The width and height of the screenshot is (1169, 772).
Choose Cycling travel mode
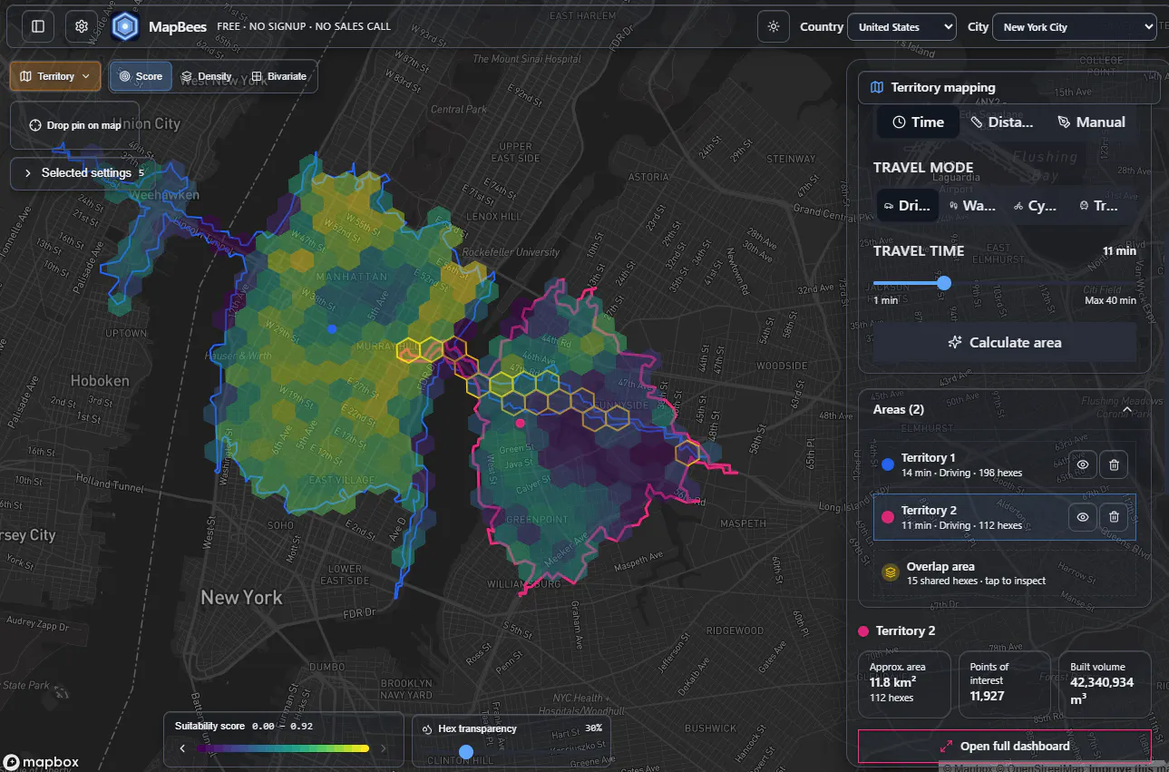click(1036, 206)
